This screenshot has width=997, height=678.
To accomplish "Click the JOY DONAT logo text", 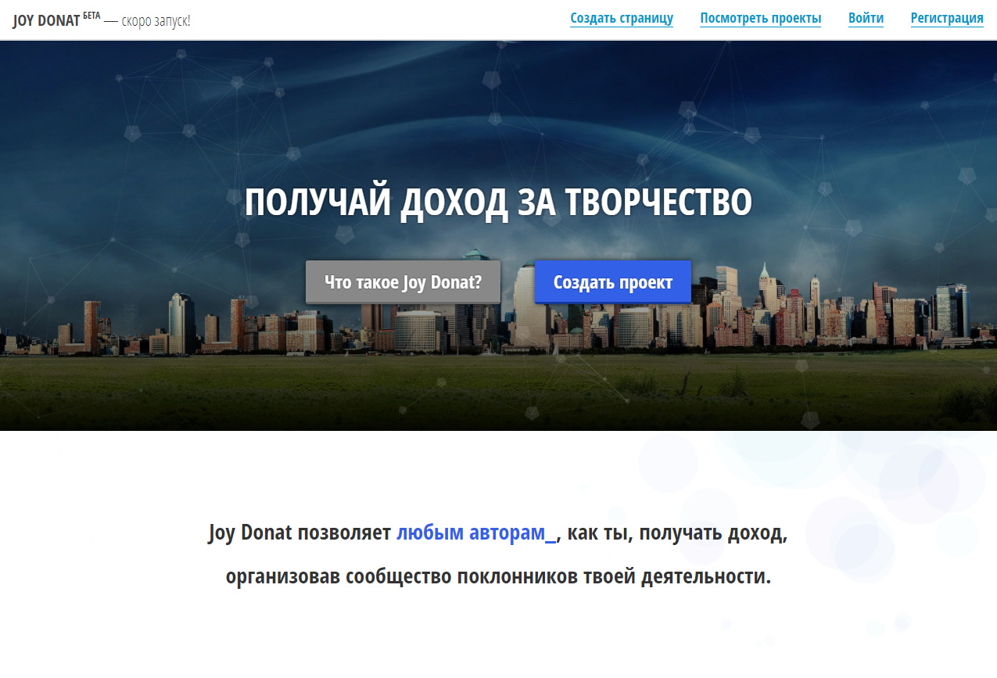I will point(46,21).
